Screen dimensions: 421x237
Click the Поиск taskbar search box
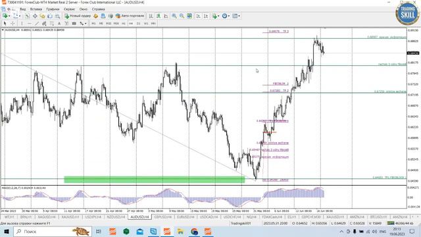pyautogui.click(x=53, y=231)
